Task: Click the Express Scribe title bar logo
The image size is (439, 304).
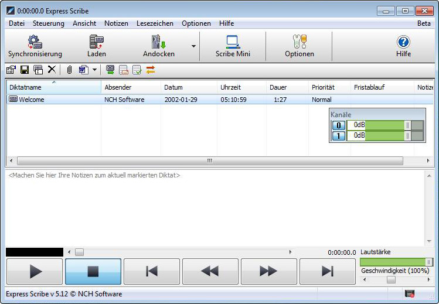Action: click(x=11, y=11)
